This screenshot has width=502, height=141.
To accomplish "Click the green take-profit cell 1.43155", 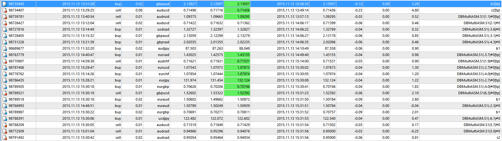I will [x=237, y=55].
